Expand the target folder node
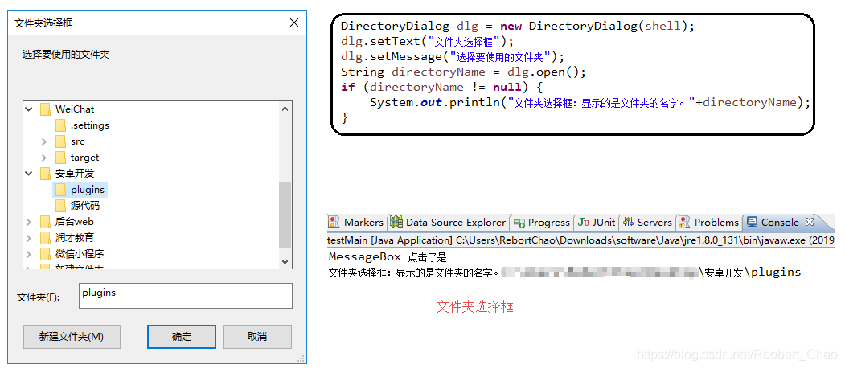The height and width of the screenshot is (369, 845). click(45, 158)
